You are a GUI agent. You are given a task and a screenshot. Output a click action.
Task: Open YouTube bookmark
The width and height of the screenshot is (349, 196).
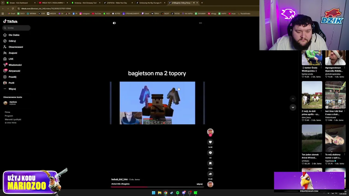(x=97, y=14)
